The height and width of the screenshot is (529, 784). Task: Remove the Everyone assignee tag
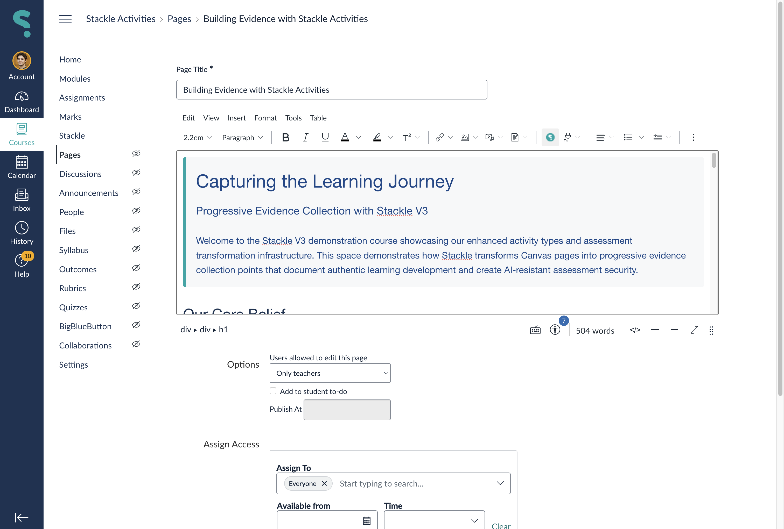[324, 483]
